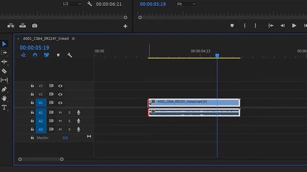Hide track V2 output with eye icon
The height and width of the screenshot is (172, 307).
point(60,94)
